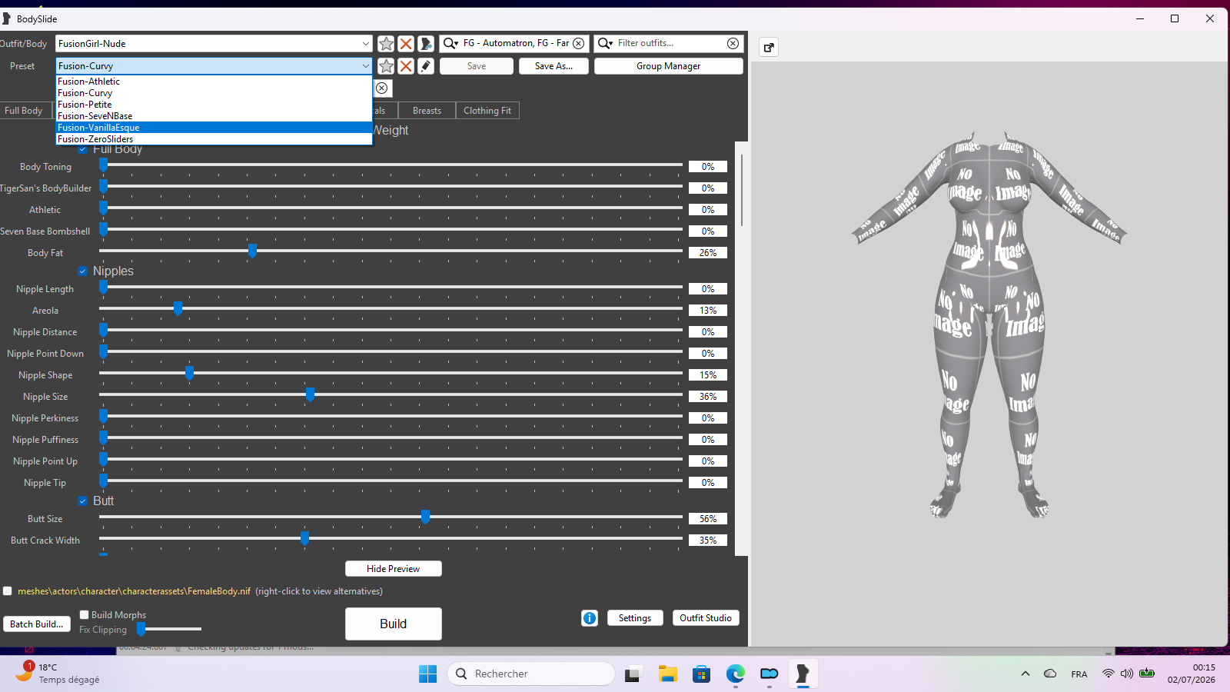Clear the FG - Automatron group filter
The image size is (1230, 692).
click(x=579, y=44)
